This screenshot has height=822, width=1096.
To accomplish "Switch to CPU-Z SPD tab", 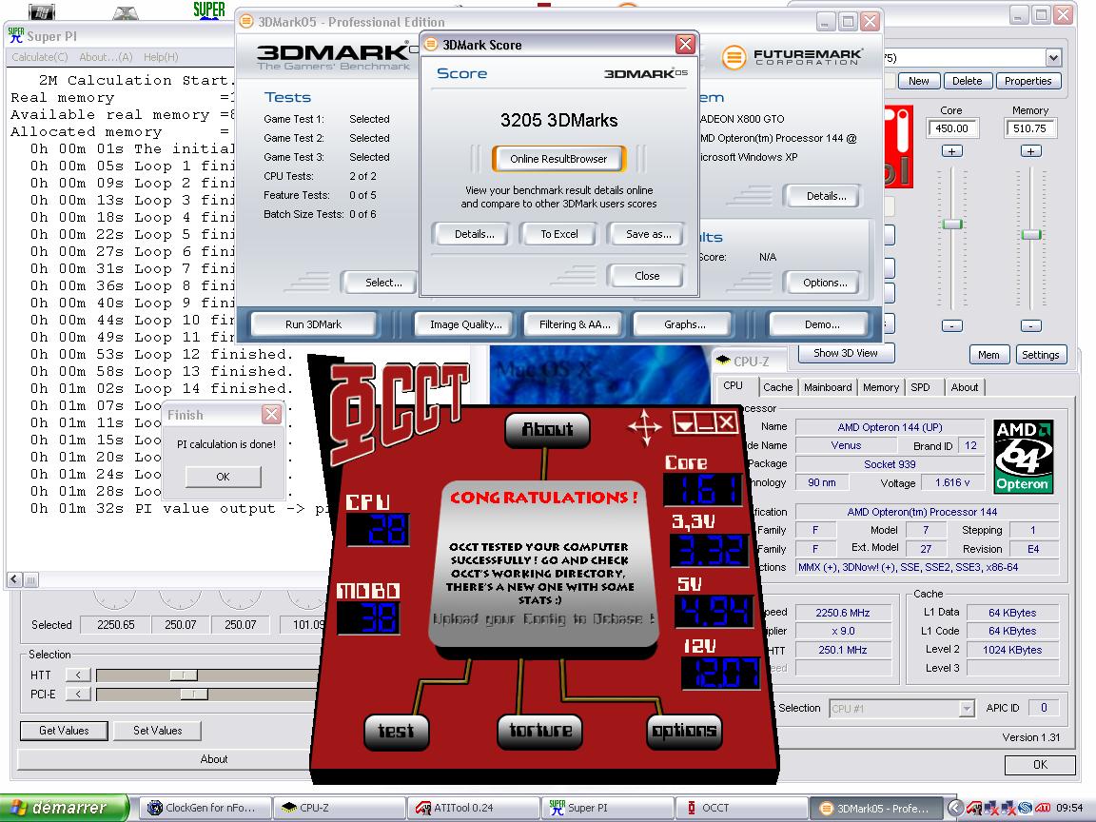I will (921, 387).
